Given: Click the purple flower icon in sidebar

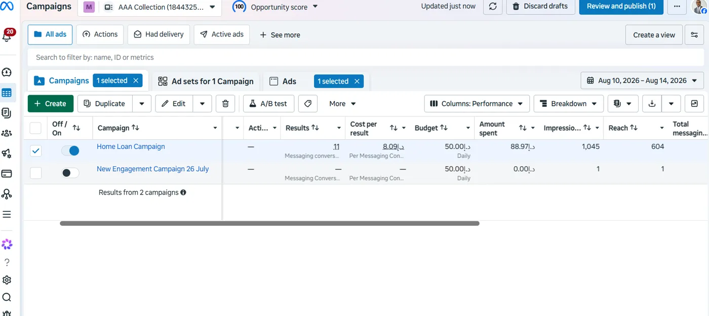Looking at the screenshot, I should (7, 245).
